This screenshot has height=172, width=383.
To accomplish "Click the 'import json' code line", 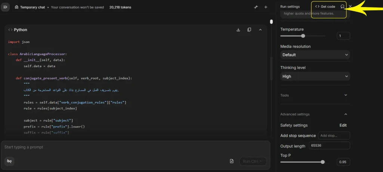I will [x=19, y=42].
